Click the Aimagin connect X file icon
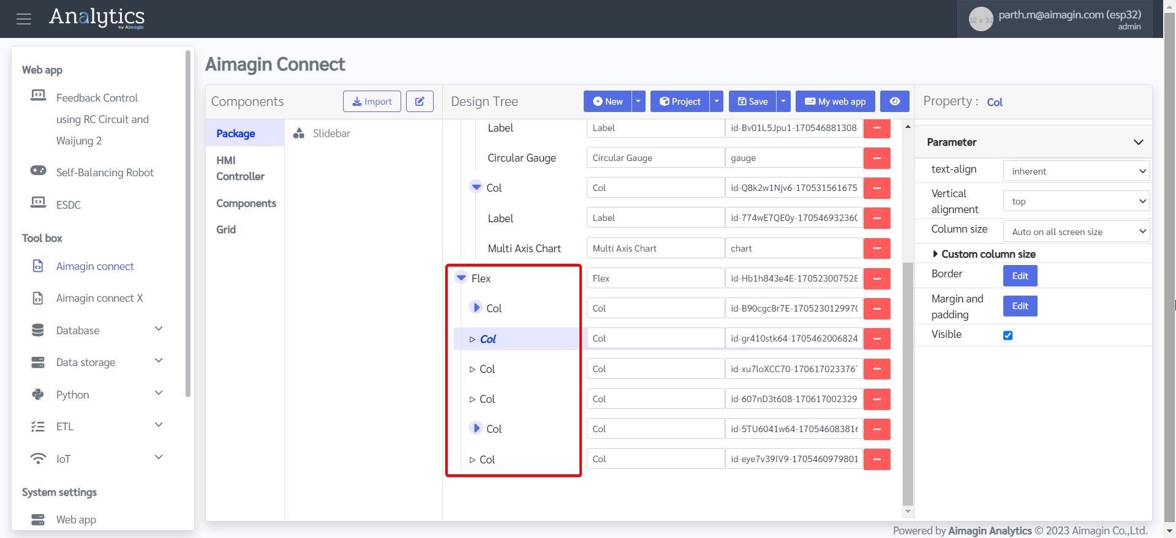 (38, 298)
